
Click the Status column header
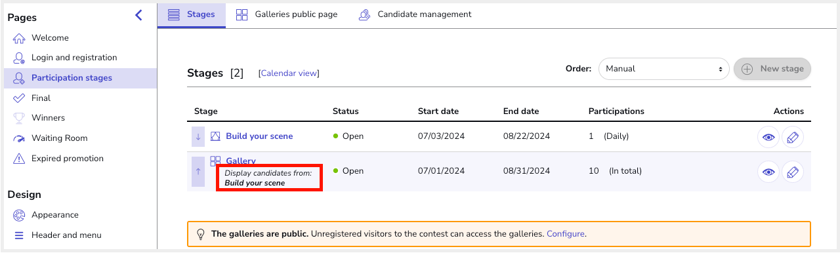[346, 111]
